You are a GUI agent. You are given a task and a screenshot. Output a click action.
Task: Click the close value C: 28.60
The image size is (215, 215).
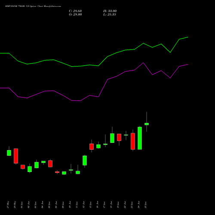[75, 11]
